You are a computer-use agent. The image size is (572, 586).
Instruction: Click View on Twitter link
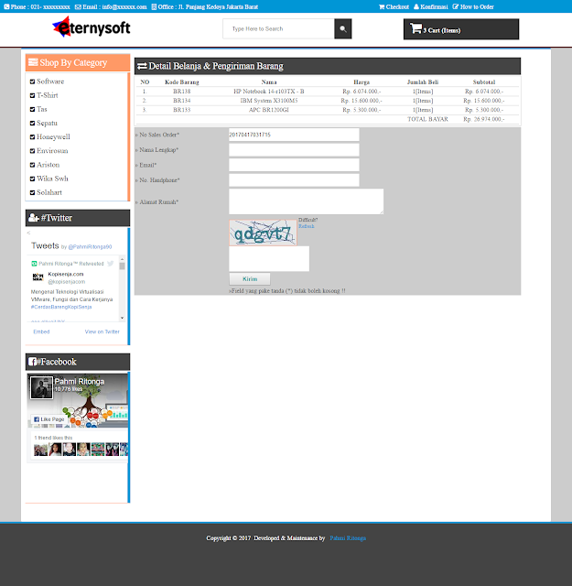[x=102, y=331]
